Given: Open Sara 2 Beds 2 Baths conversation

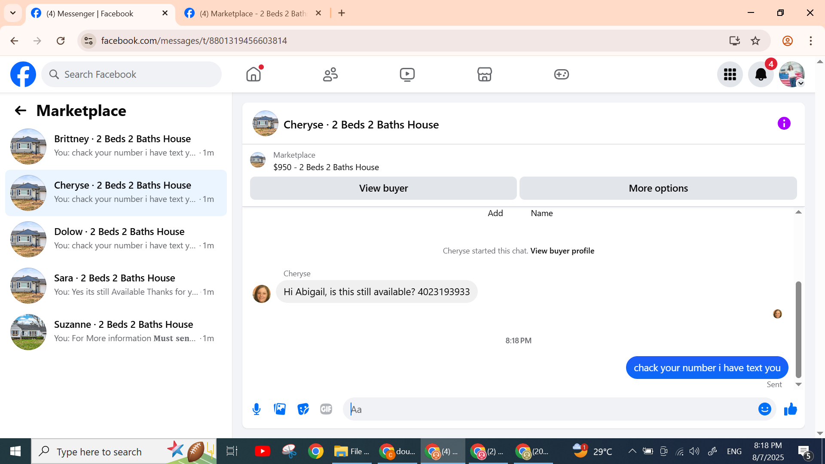Looking at the screenshot, I should [x=116, y=286].
